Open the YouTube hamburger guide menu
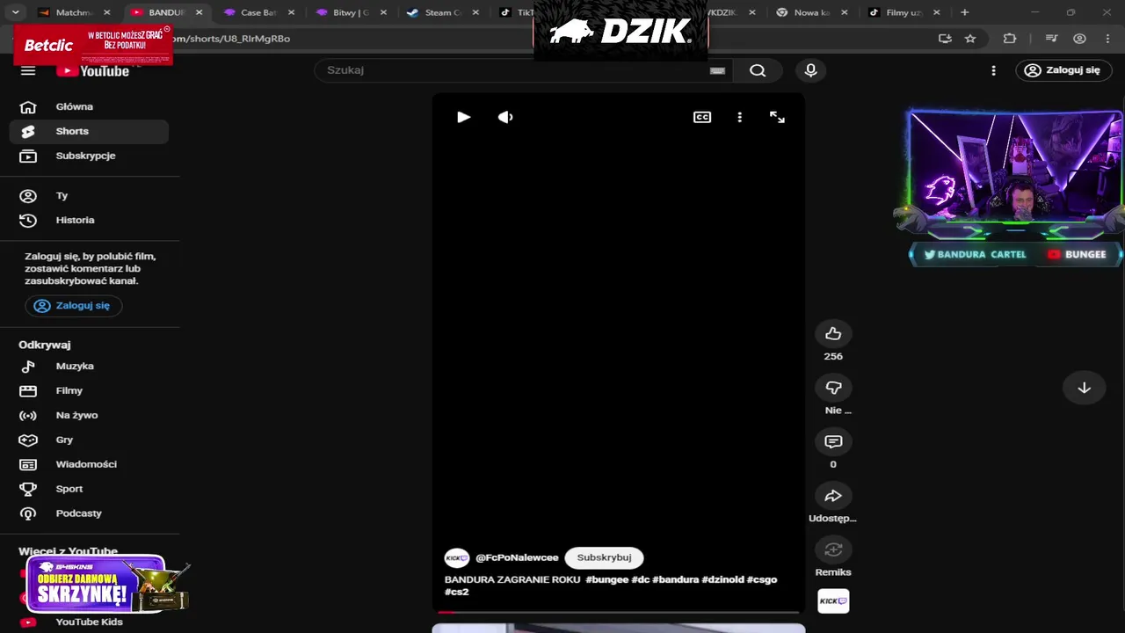Viewport: 1125px width, 633px height. pyautogui.click(x=28, y=70)
